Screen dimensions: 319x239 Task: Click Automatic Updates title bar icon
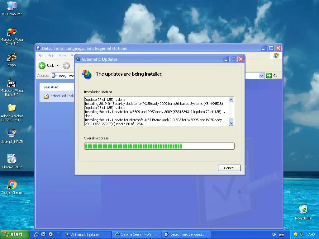[78, 59]
